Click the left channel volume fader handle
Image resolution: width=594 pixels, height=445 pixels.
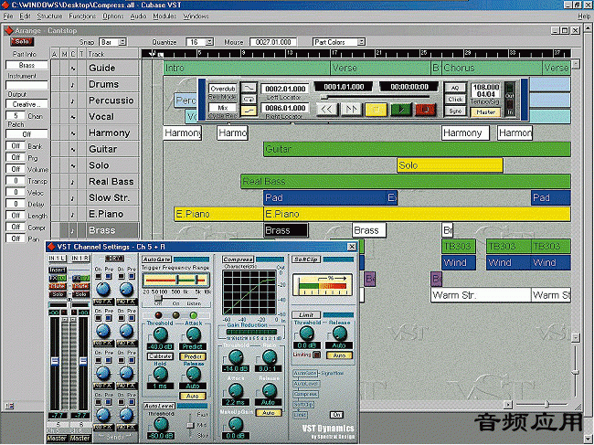pyautogui.click(x=55, y=361)
